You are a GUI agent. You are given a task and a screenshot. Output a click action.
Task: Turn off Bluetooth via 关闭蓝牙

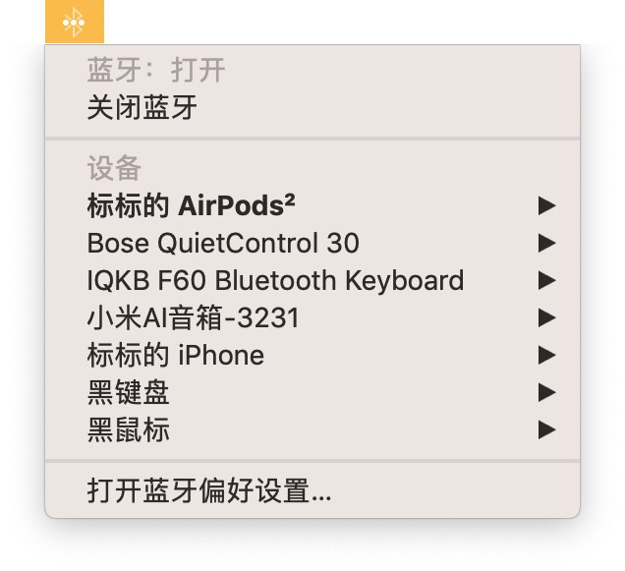[312, 108]
